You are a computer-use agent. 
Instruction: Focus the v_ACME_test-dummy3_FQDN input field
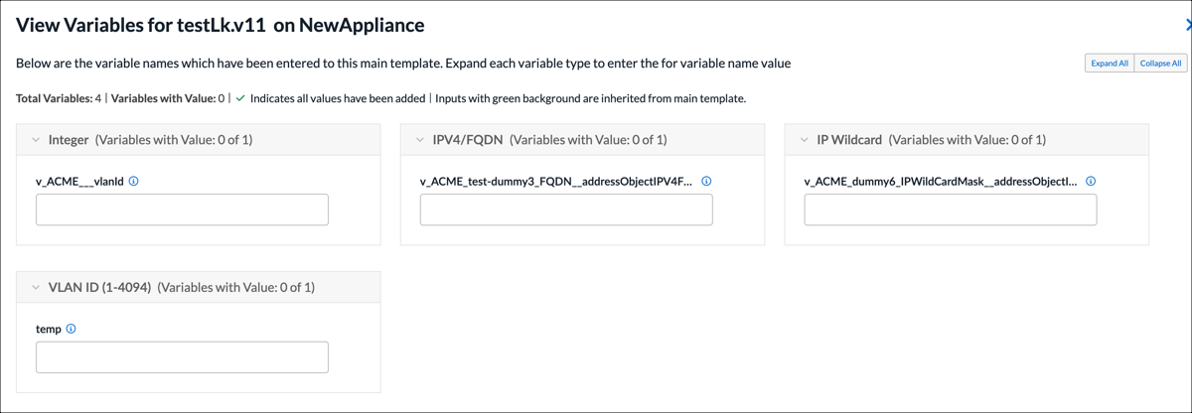pyautogui.click(x=566, y=209)
